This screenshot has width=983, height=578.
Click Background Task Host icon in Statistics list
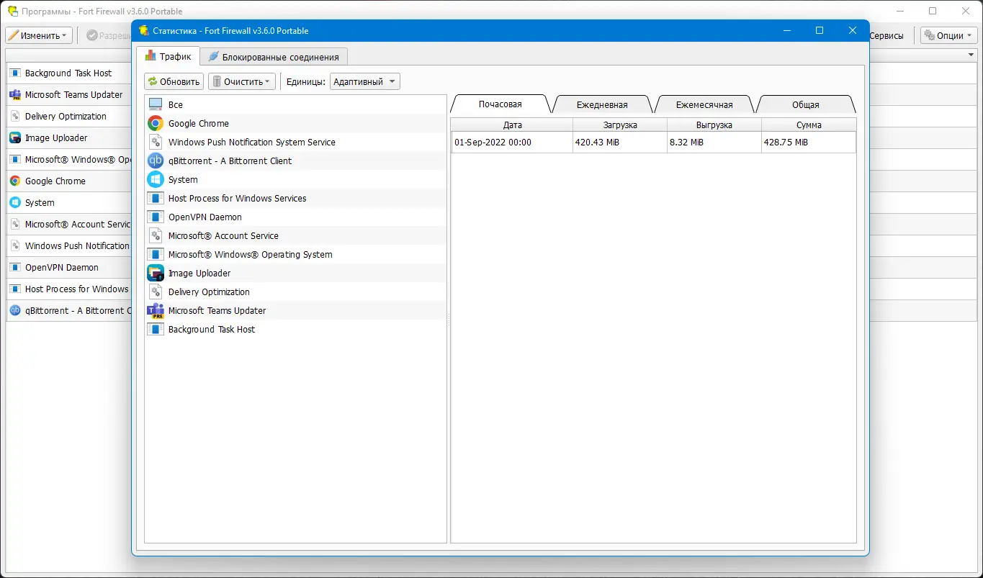(156, 329)
